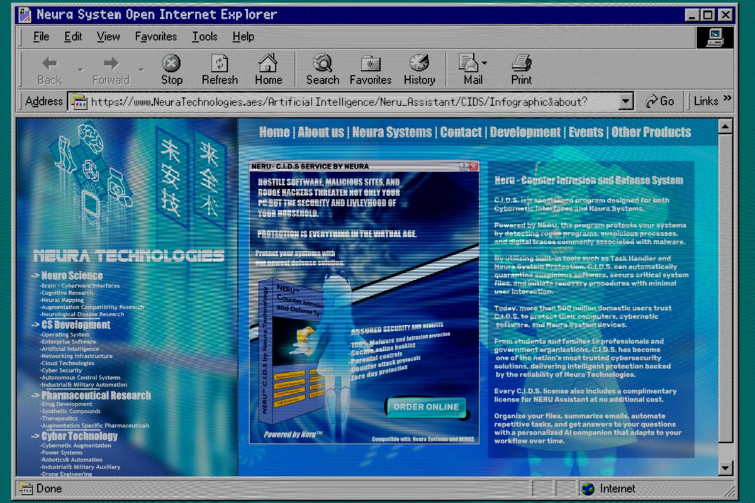
Task: Open the Development nav link
Action: pos(525,132)
